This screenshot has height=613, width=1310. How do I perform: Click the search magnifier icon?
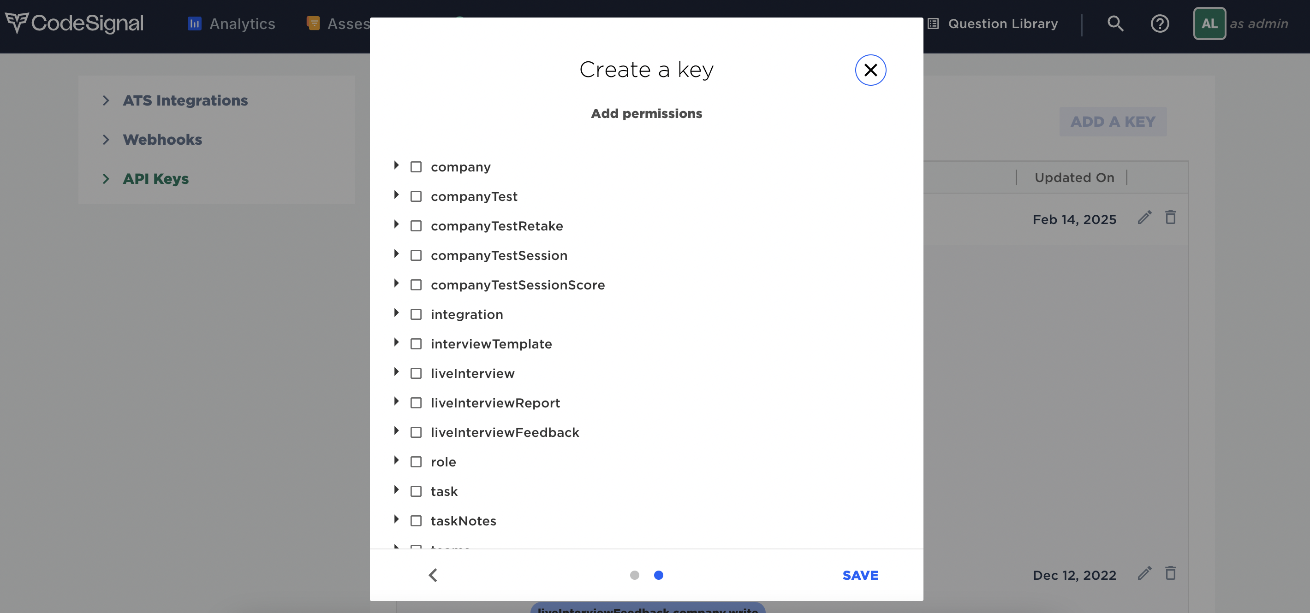(x=1115, y=24)
